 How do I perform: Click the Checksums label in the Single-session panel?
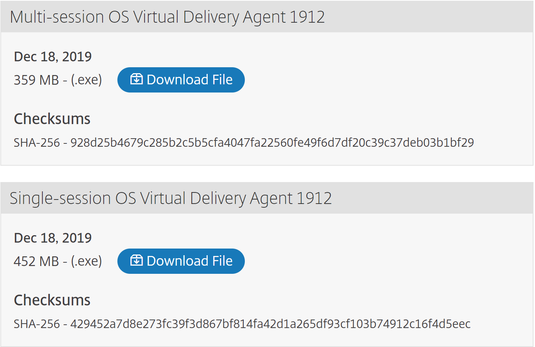pyautogui.click(x=52, y=300)
